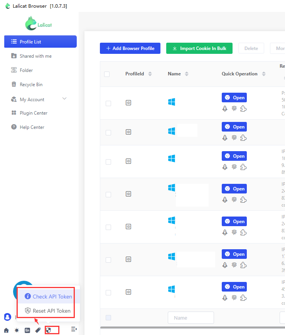Click the rocket icon in the second row
Image resolution: width=285 pixels, height=335 pixels.
click(x=225, y=138)
